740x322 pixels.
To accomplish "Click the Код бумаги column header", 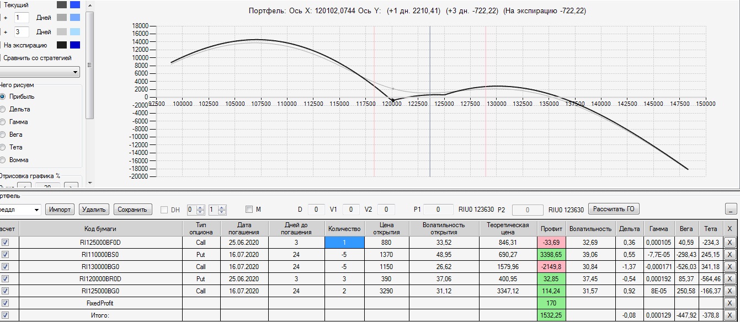I will [101, 228].
